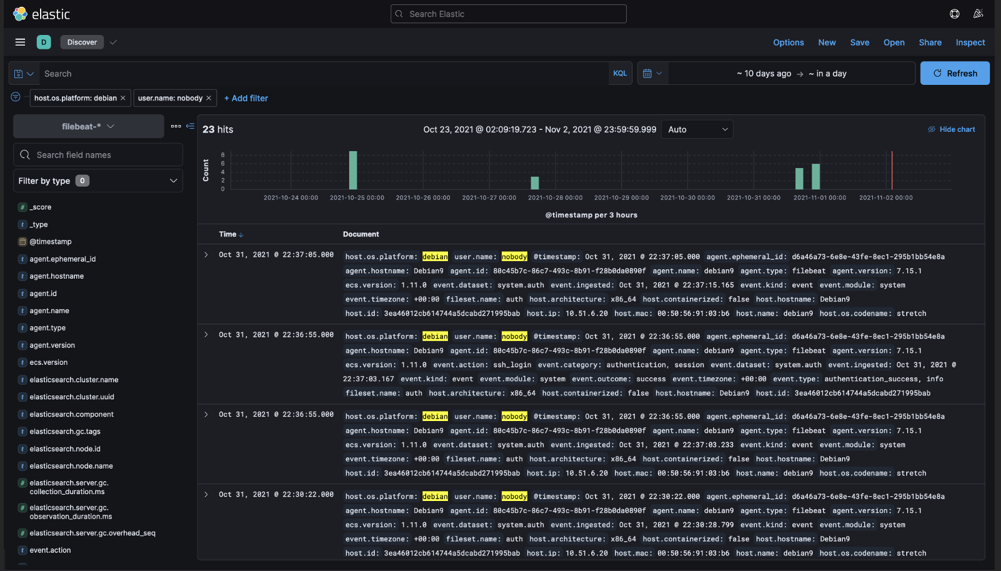The height and width of the screenshot is (571, 1001).
Task: Open saved query menu icon
Action: point(24,74)
